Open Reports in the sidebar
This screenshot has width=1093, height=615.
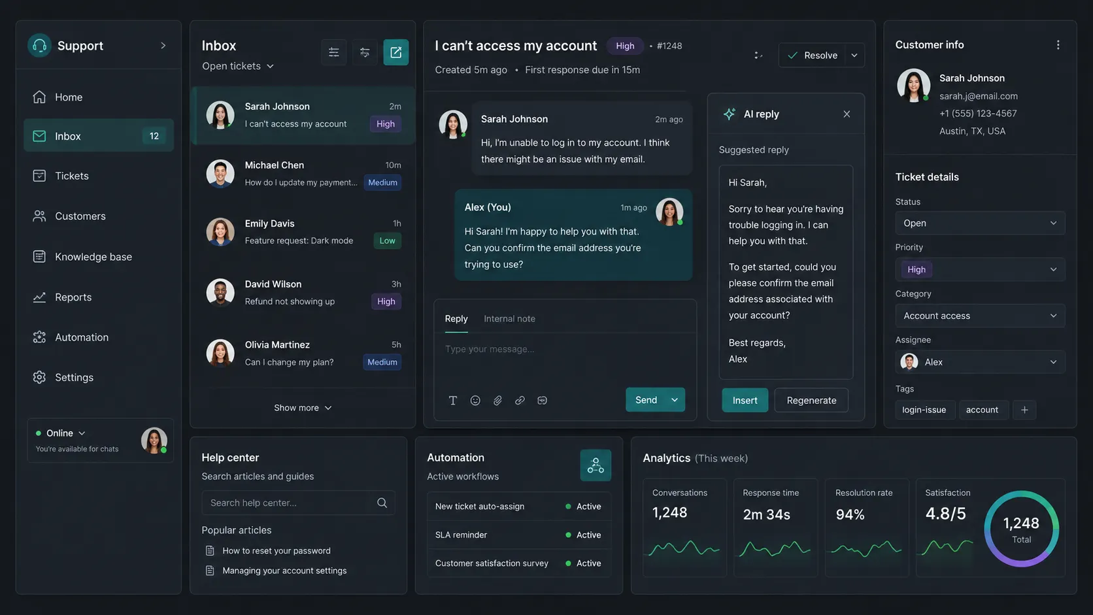[99, 297]
